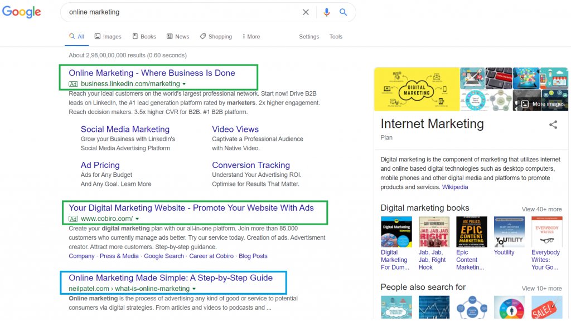This screenshot has height=322, width=571.
Task: Switch to the Shopping tab
Action: [x=216, y=37]
